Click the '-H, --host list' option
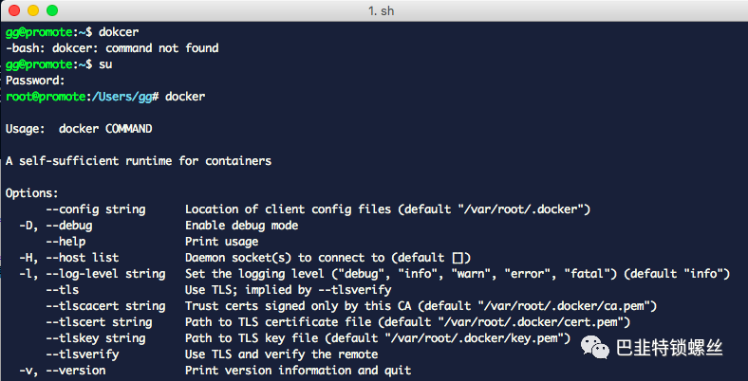This screenshot has height=381, width=748. click(x=69, y=258)
